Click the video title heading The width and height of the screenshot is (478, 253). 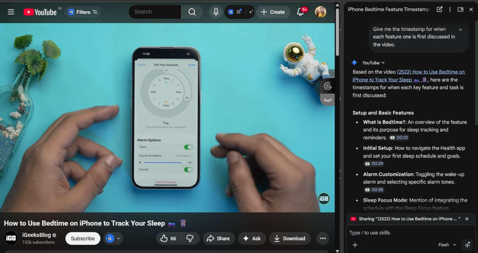pyautogui.click(x=95, y=223)
